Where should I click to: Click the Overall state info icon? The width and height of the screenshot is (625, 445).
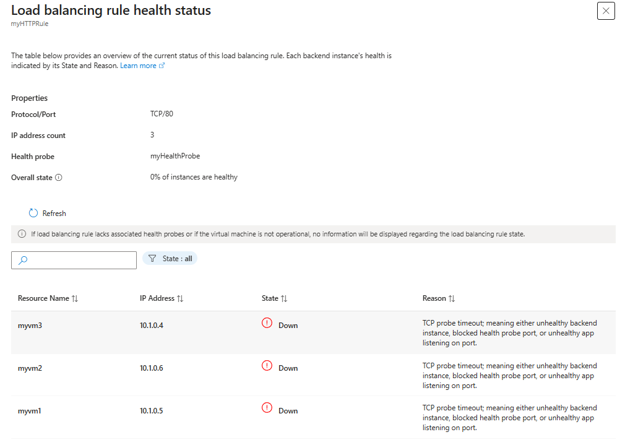pos(59,178)
